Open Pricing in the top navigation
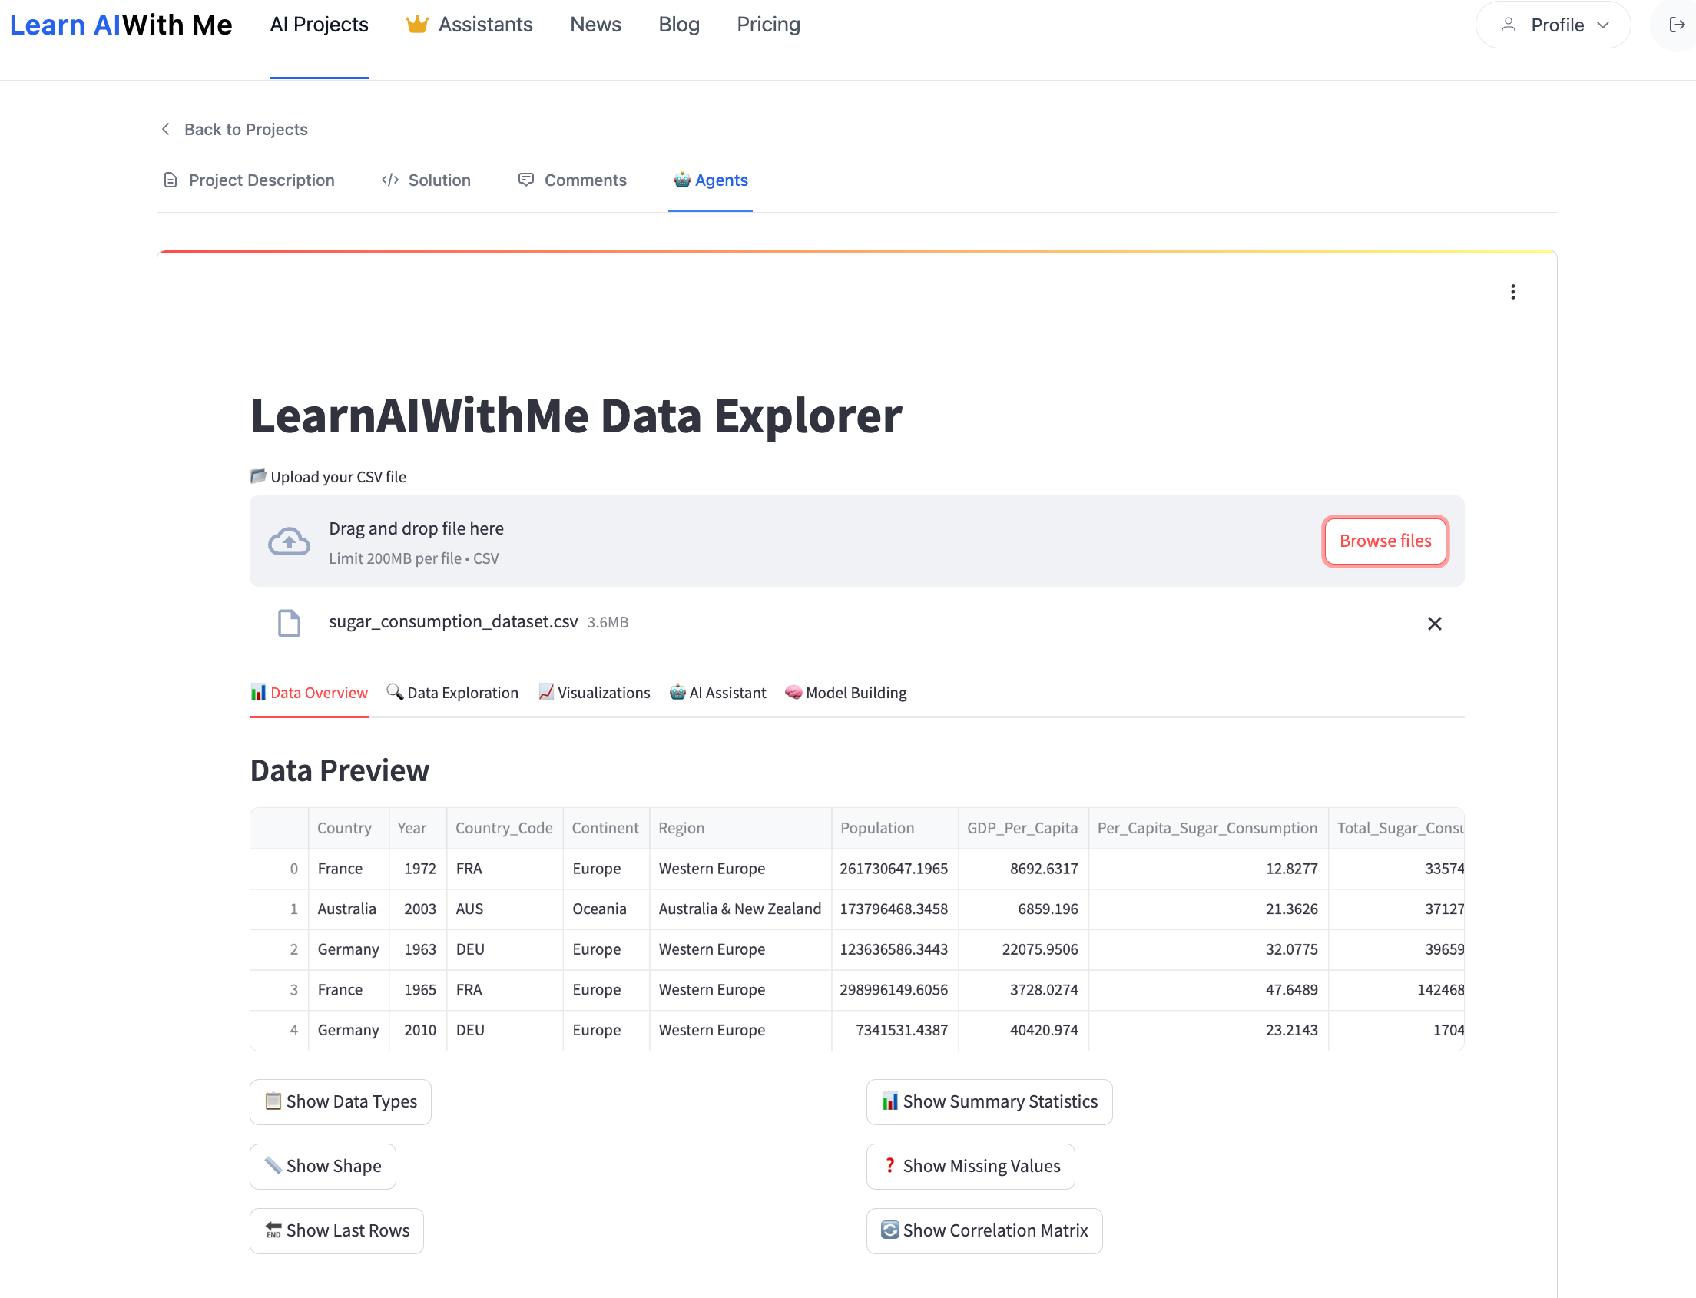The image size is (1696, 1298). coord(768,25)
